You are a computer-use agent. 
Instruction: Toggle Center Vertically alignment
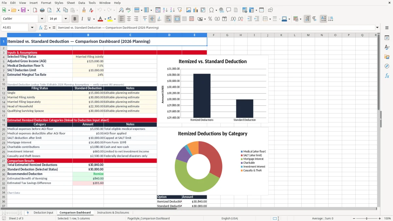point(152,19)
